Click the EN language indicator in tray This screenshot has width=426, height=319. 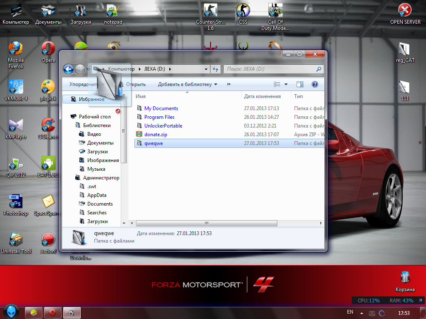(350, 312)
